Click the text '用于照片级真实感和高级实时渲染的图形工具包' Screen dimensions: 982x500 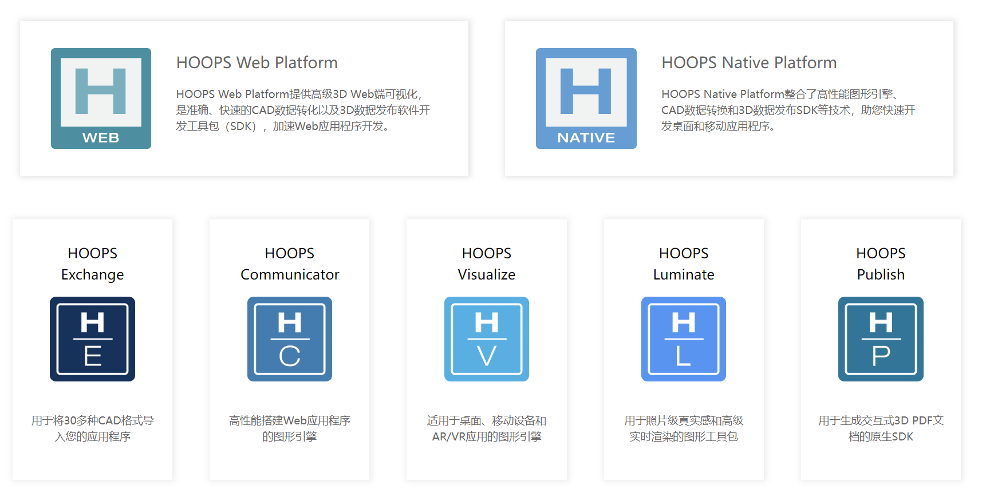tap(684, 428)
